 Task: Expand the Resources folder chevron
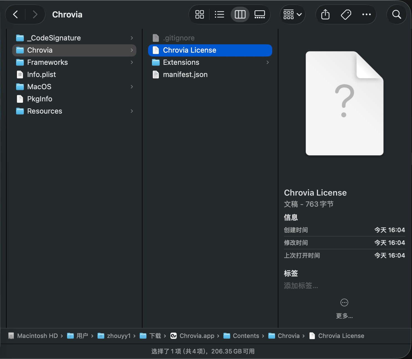click(x=132, y=111)
